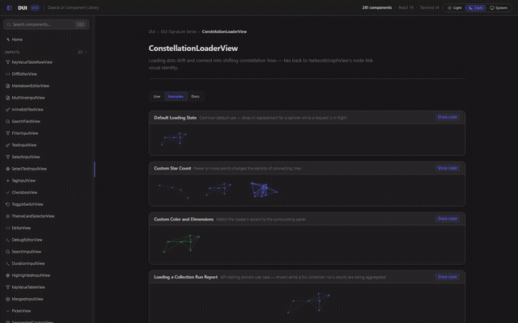Switch to System theme

(x=499, y=7)
